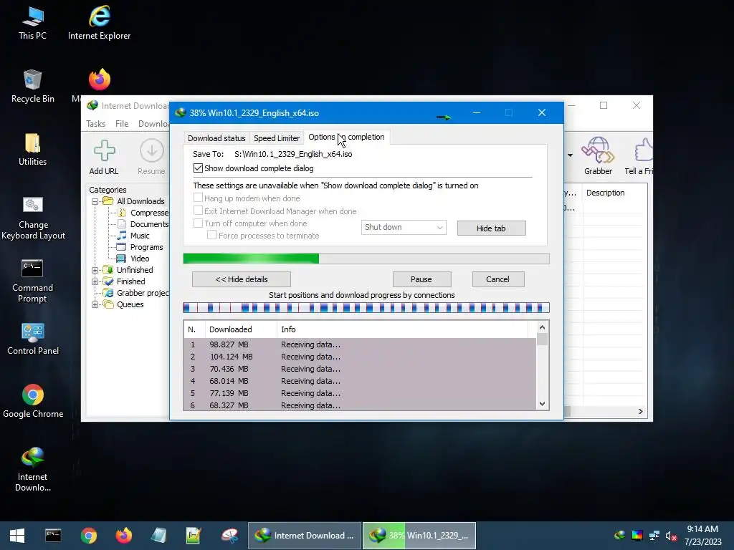Uncheck Show download complete dialog
This screenshot has height=550, width=734.
click(x=198, y=168)
